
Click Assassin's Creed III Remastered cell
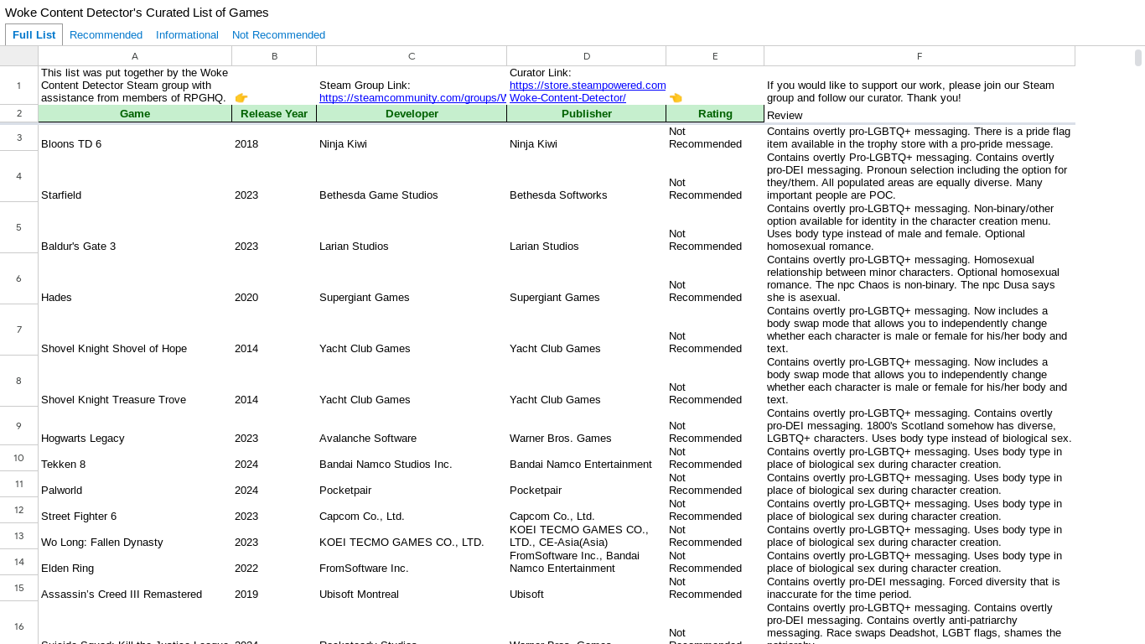click(x=135, y=588)
